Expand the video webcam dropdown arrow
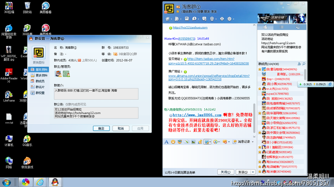 coord(216,19)
